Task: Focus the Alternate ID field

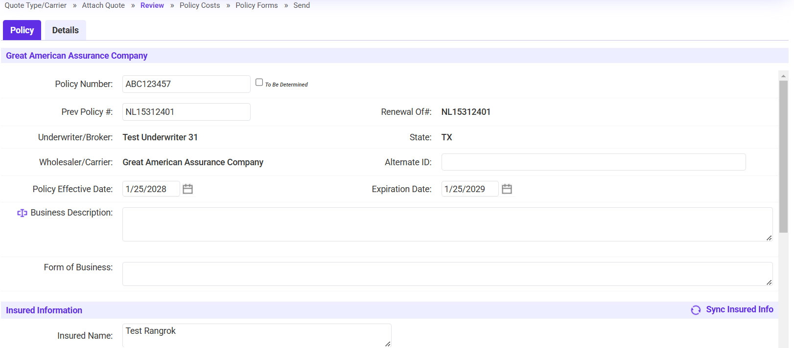Action: tap(594, 162)
